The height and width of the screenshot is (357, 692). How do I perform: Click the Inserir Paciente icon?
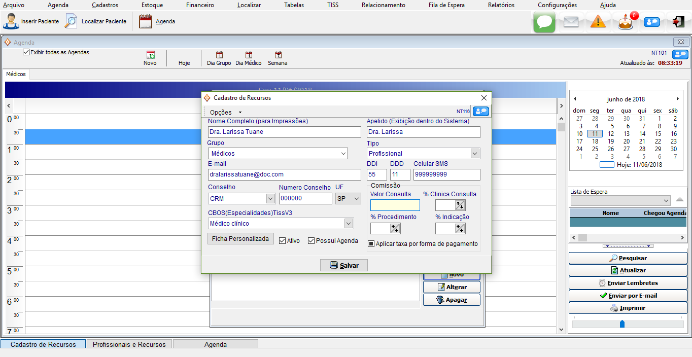pos(11,21)
